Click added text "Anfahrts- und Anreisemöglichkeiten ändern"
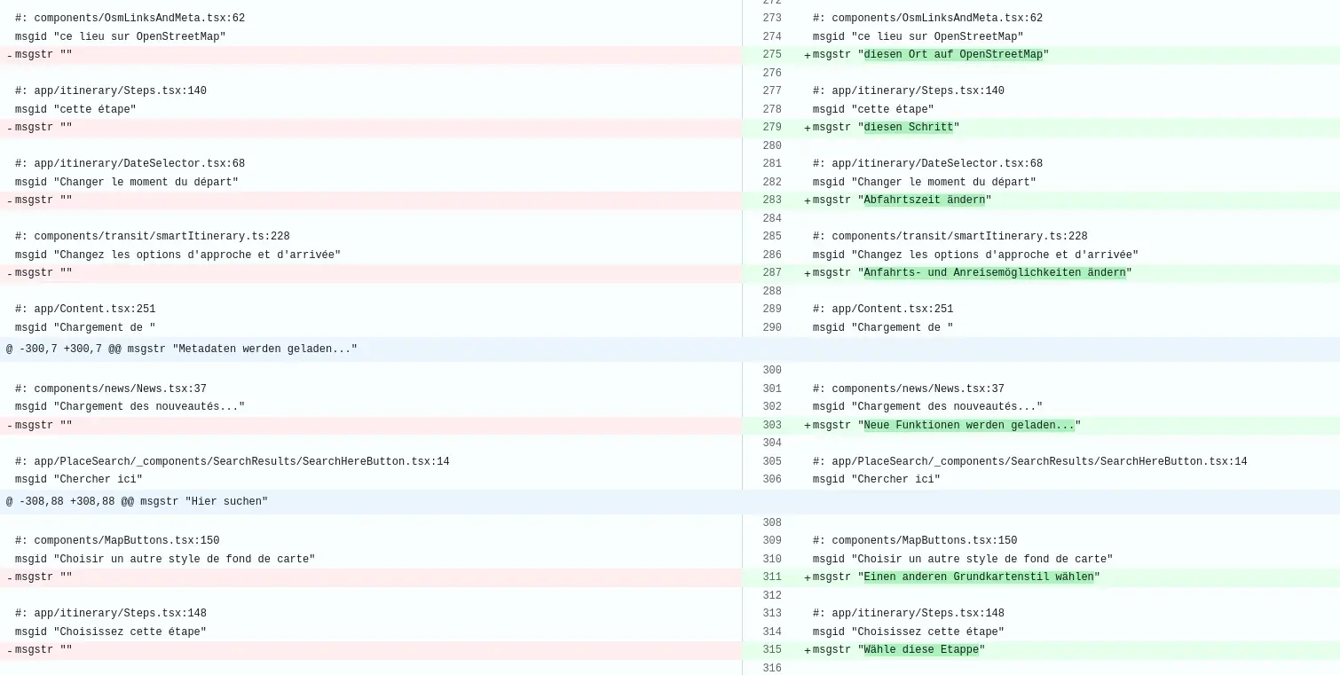The width and height of the screenshot is (1340, 675). tap(994, 273)
